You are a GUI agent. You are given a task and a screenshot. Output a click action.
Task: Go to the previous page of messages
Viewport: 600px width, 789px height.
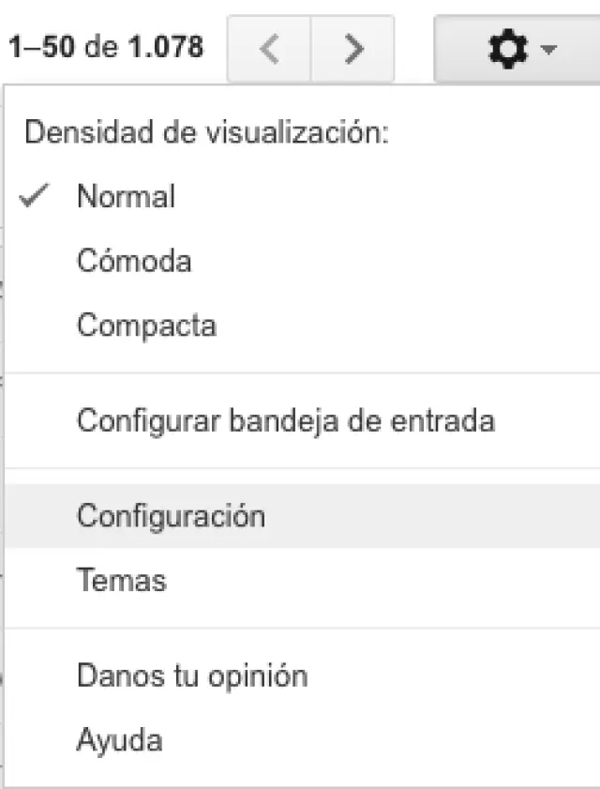coord(269,49)
